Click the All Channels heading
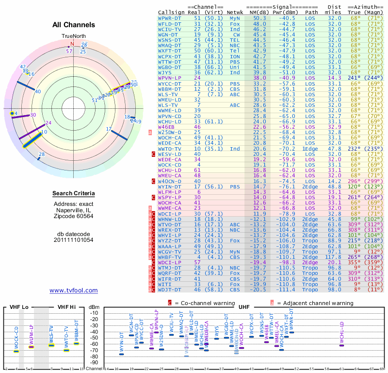The height and width of the screenshot is (373, 388). click(x=74, y=25)
